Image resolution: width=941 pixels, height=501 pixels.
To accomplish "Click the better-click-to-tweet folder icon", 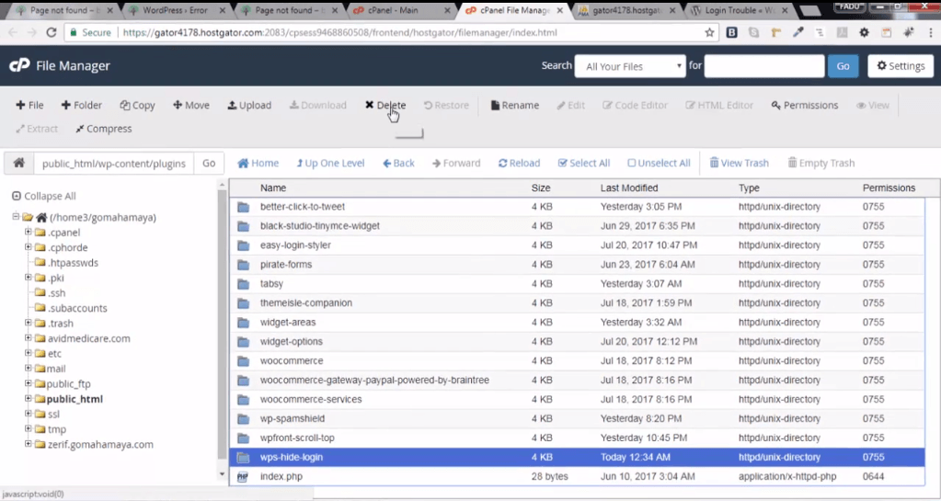I will 243,207.
